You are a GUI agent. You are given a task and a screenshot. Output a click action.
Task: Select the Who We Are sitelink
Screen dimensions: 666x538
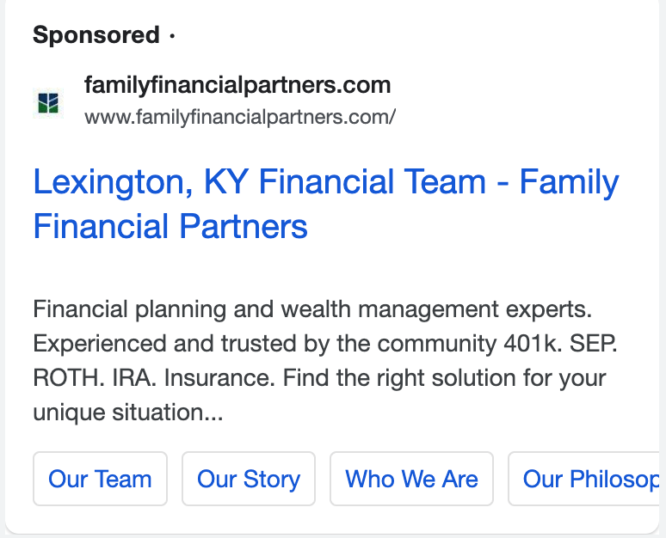(411, 479)
